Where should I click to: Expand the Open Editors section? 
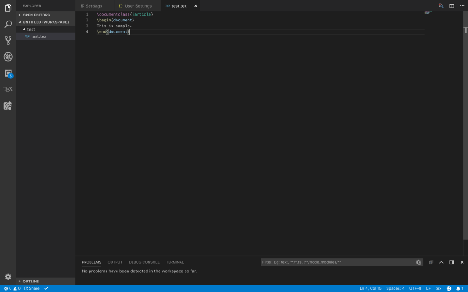point(46,15)
